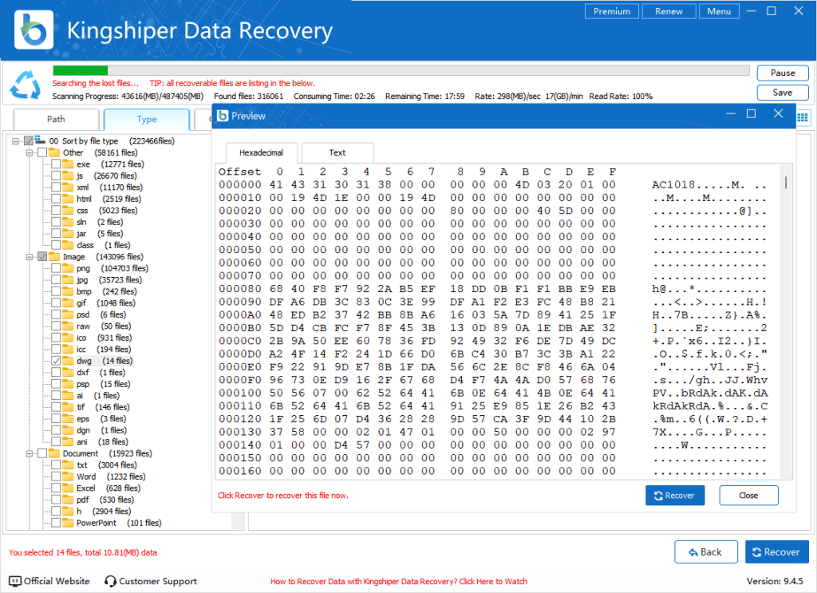Click the blue recycle scan icon
The height and width of the screenshot is (593, 817).
tap(25, 85)
